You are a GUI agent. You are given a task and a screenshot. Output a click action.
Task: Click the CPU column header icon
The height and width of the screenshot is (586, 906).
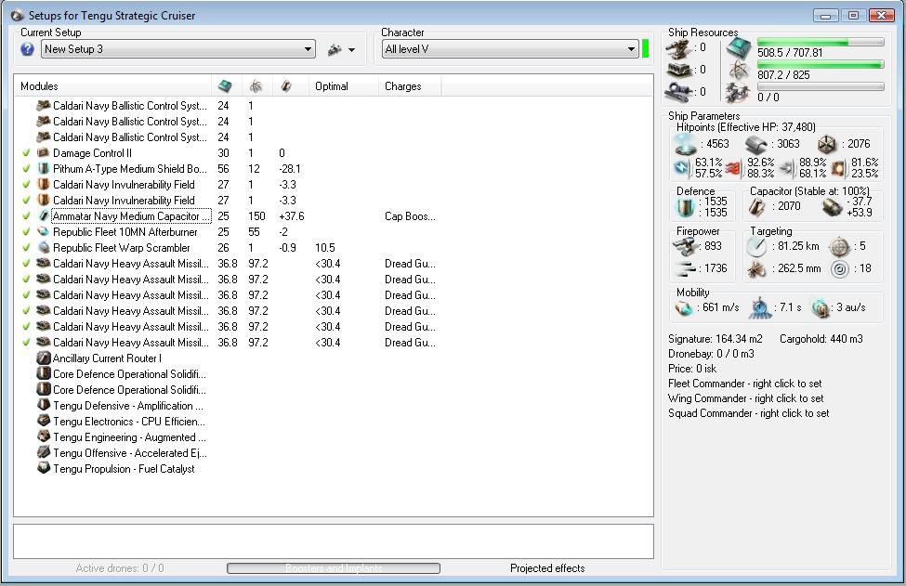click(225, 86)
